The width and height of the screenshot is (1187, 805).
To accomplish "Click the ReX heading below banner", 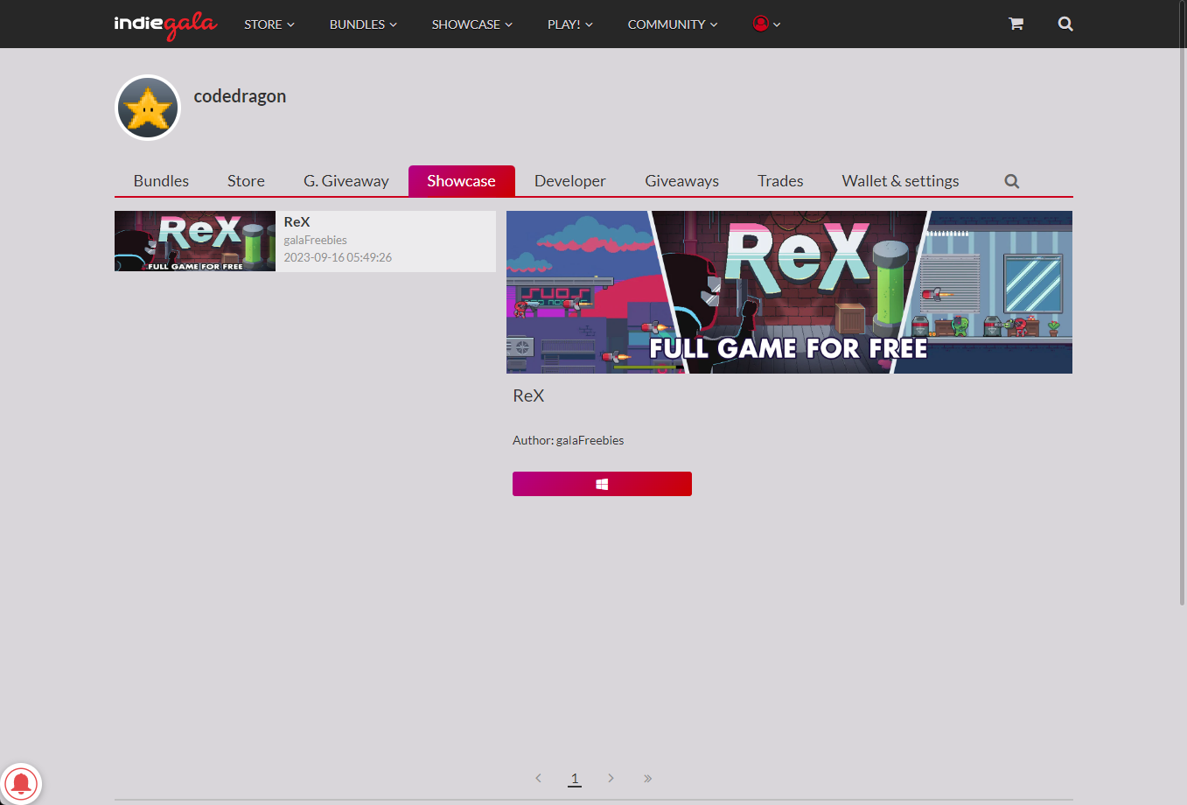I will click(528, 395).
